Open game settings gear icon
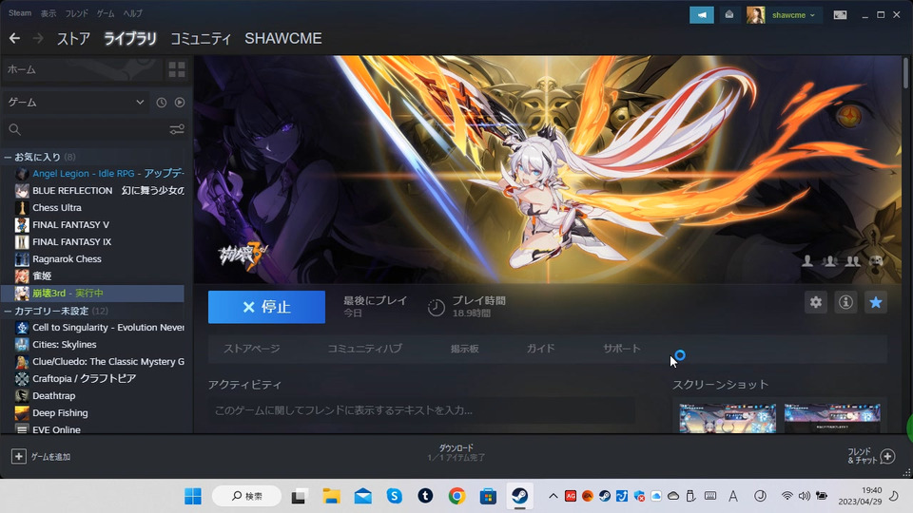The width and height of the screenshot is (913, 513). (x=816, y=302)
